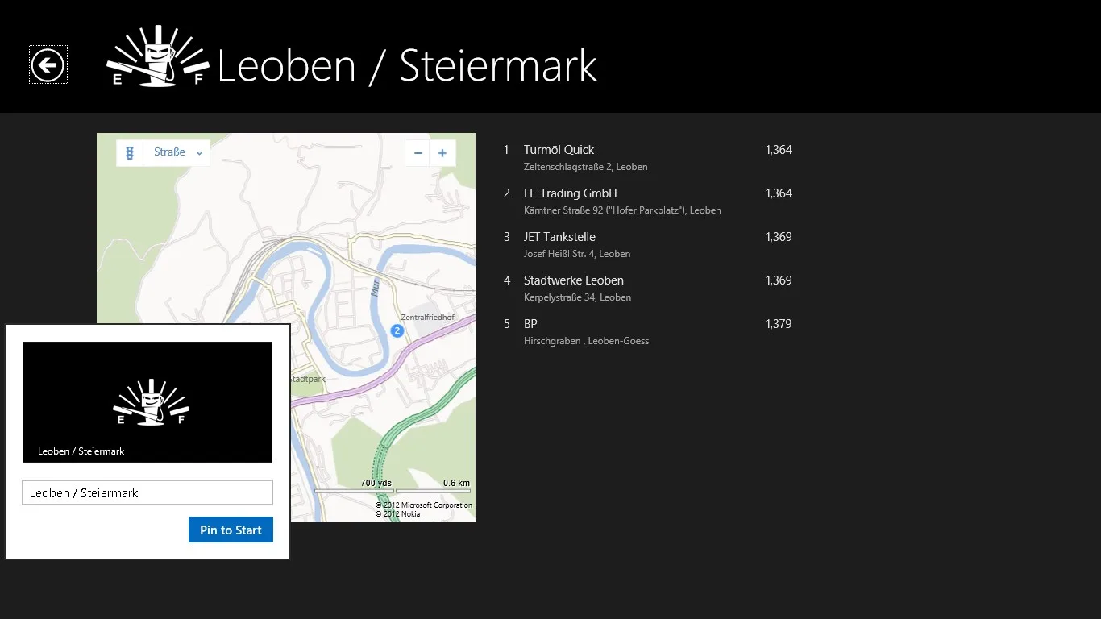Go back with the circled arrow button
The width and height of the screenshot is (1101, 619).
tap(48, 64)
